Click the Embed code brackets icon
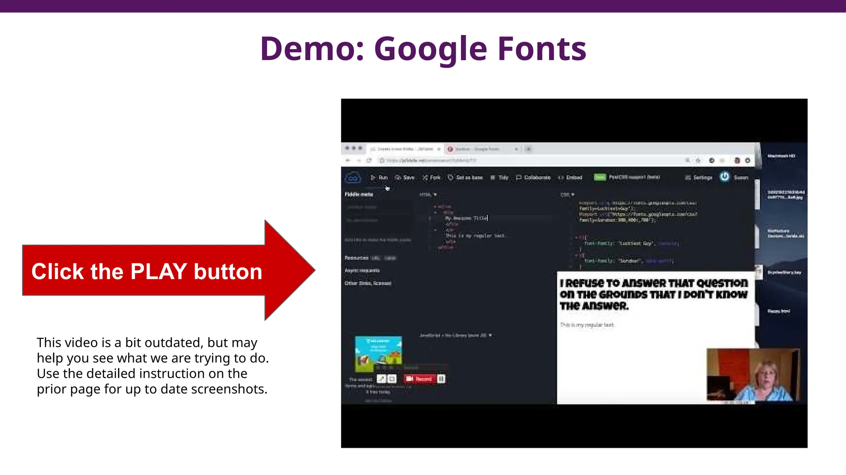Viewport: 846px width, 475px height. (561, 178)
